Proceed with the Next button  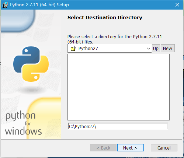[x=131, y=148]
